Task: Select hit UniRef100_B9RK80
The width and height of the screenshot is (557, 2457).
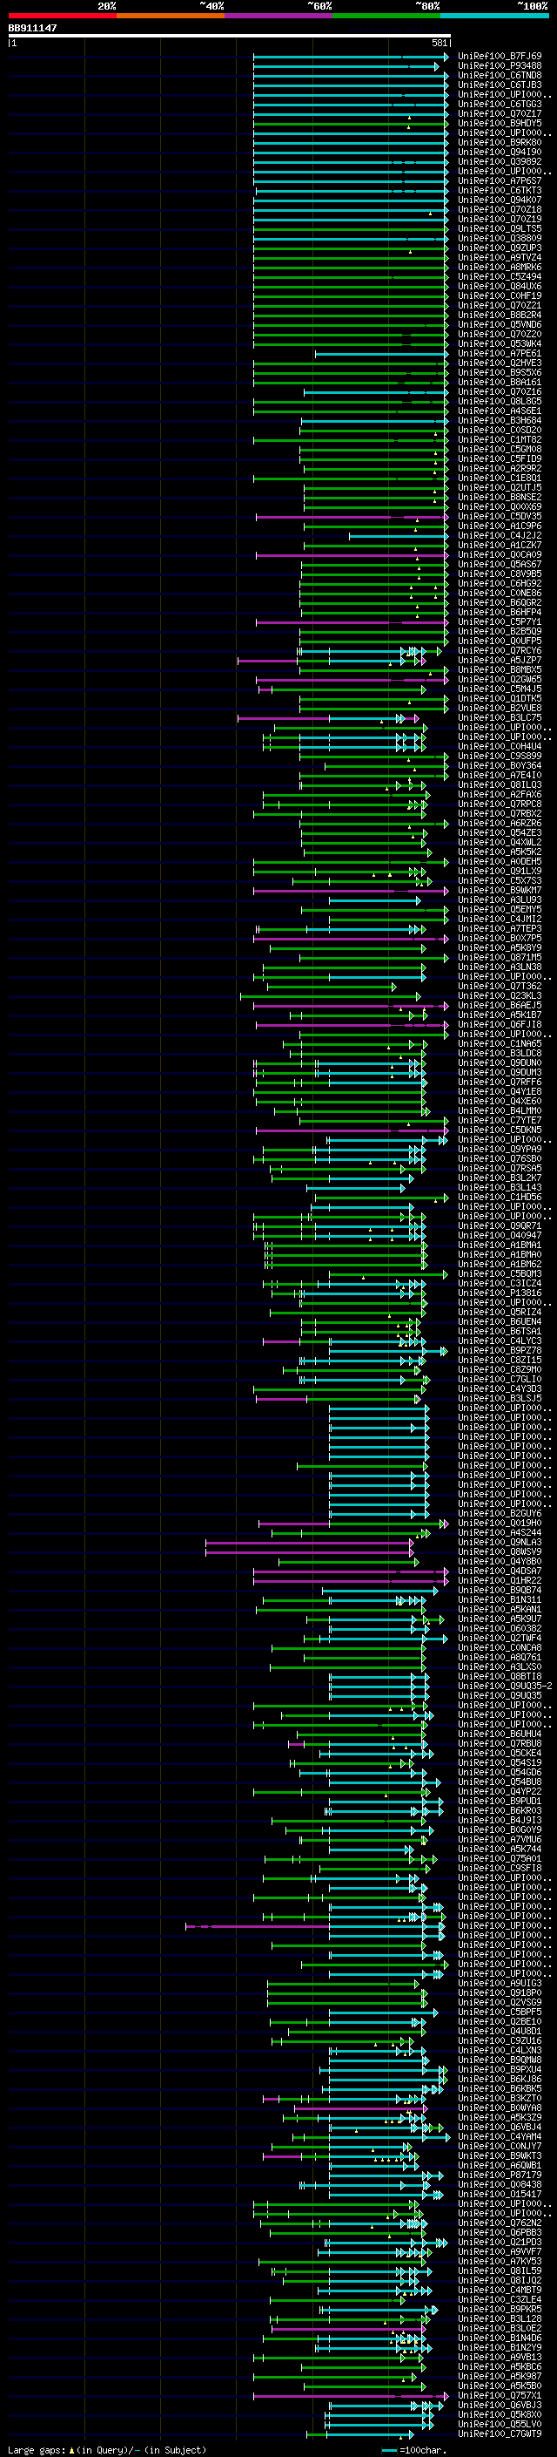Action: coord(500,142)
